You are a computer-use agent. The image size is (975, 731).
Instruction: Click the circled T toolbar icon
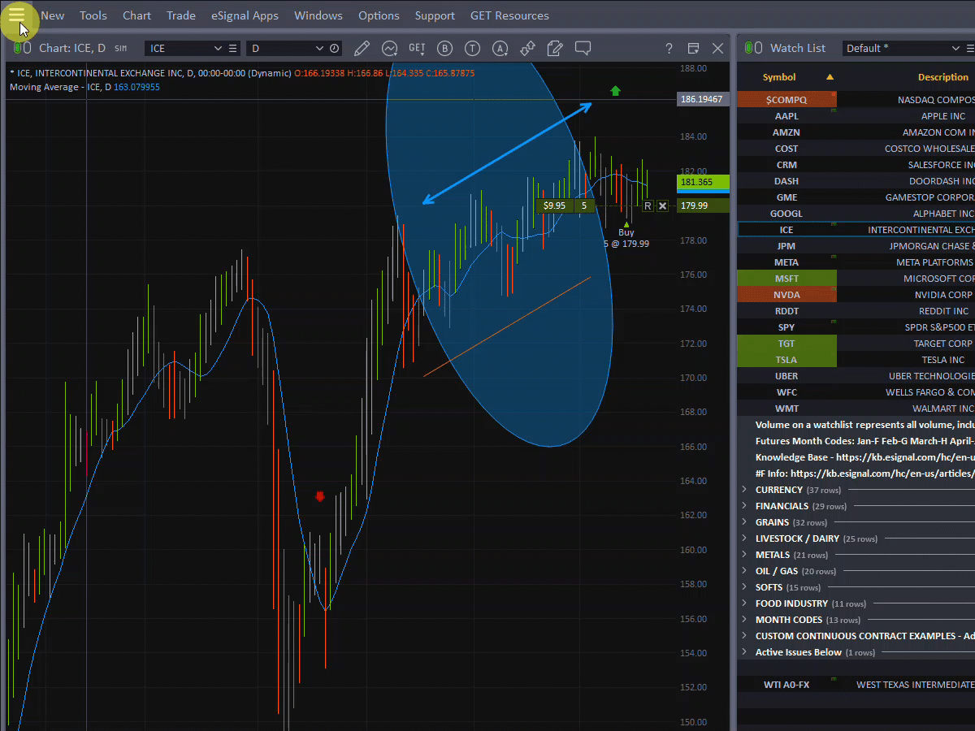click(x=472, y=49)
